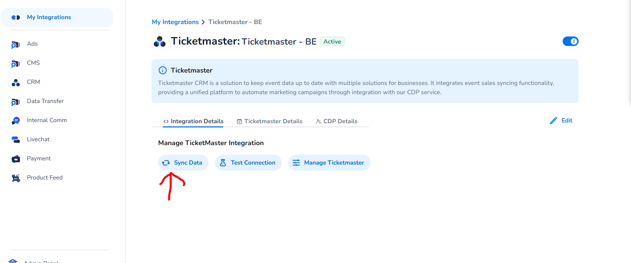The image size is (631, 263).
Task: Click the Sync Data button label
Action: click(x=188, y=163)
